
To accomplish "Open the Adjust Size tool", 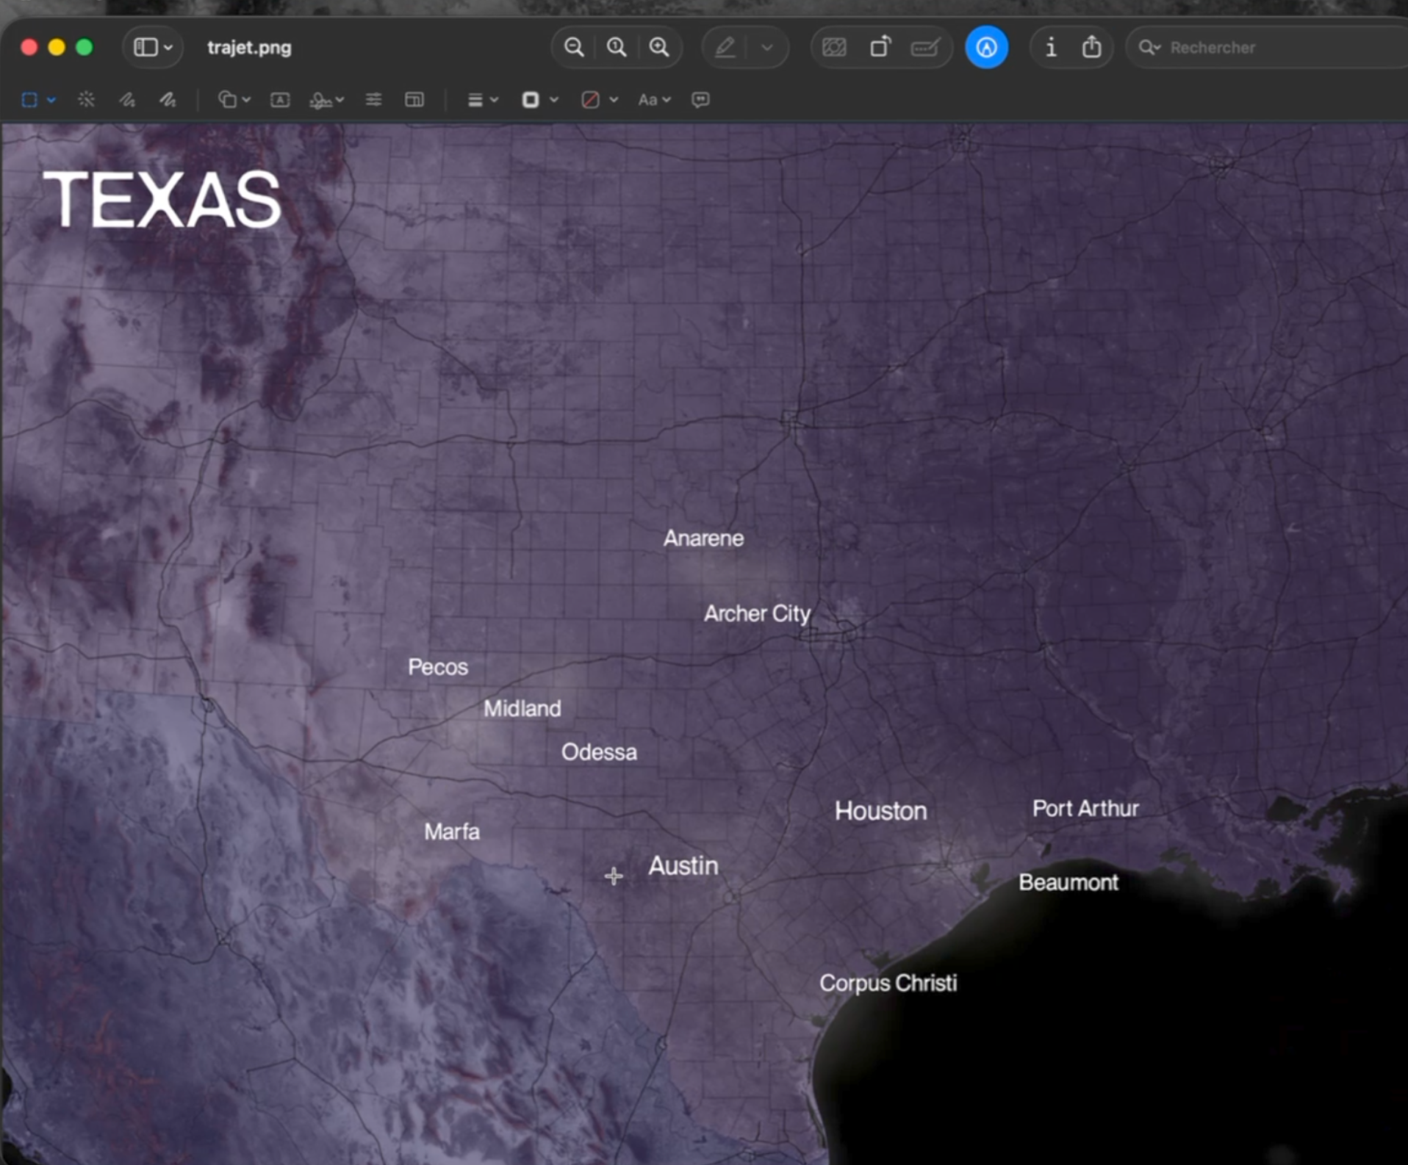I will click(414, 100).
